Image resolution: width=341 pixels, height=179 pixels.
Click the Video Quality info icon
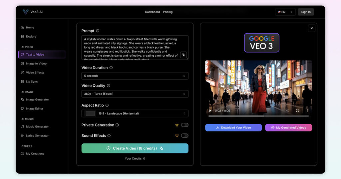[x=108, y=86]
